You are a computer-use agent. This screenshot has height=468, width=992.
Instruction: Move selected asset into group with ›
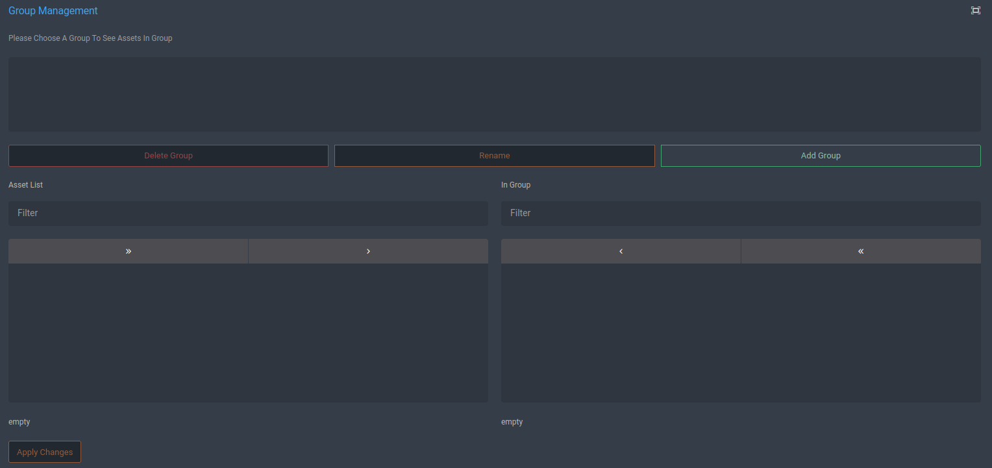pyautogui.click(x=368, y=251)
